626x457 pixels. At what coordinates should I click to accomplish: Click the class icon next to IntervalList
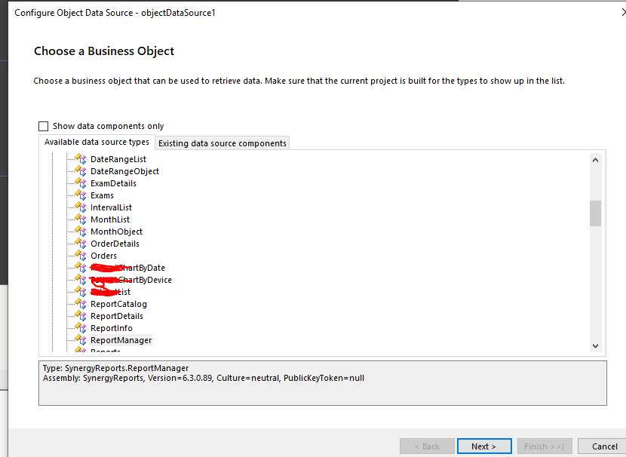click(81, 207)
